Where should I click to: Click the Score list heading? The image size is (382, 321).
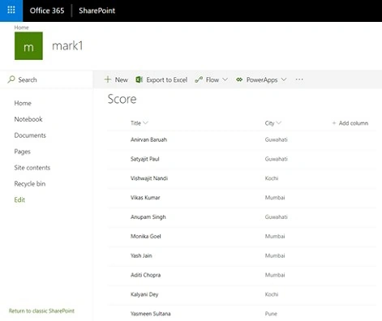pyautogui.click(x=122, y=99)
